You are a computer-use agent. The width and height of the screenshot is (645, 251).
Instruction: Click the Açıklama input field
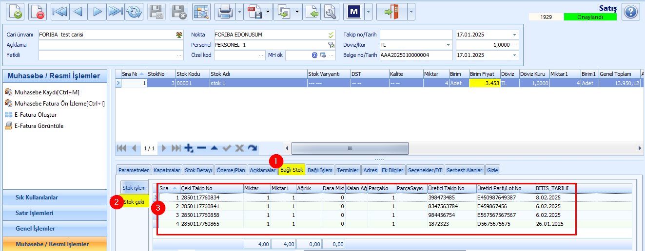tap(111, 45)
